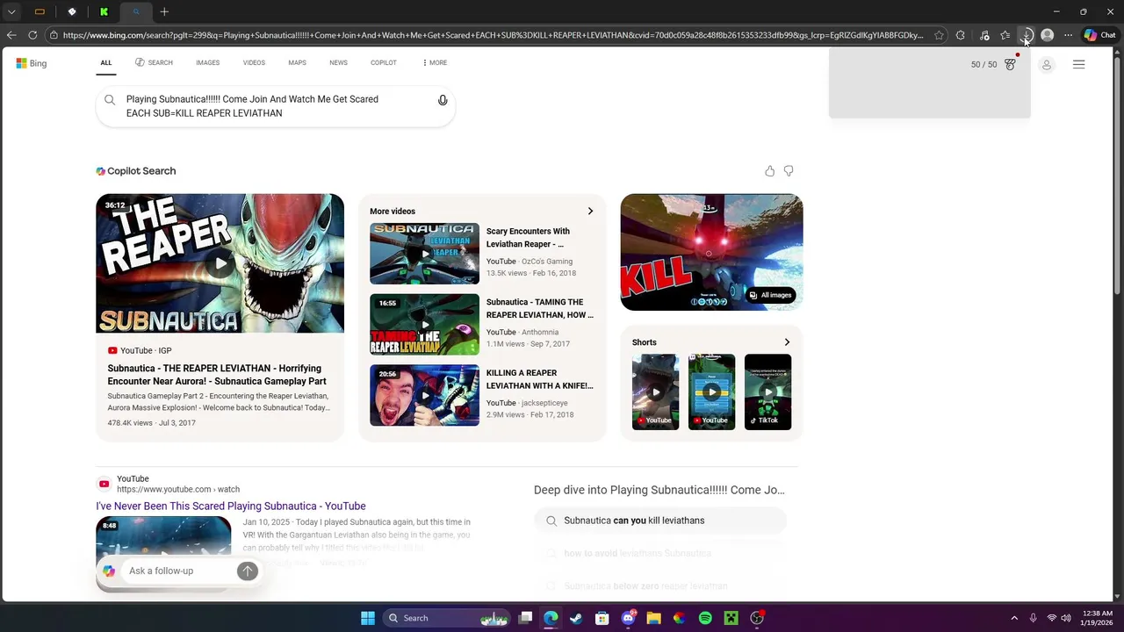Bookmark this page with the star icon in the address bar
This screenshot has height=632, width=1124.
pos(939,35)
